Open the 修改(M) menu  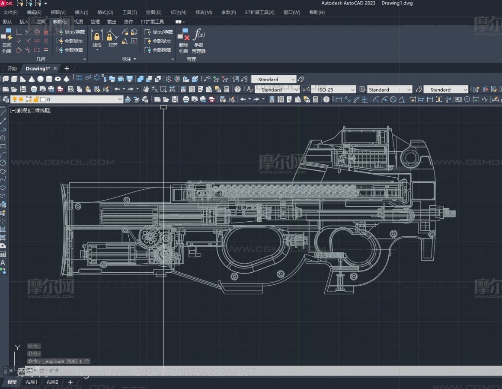(204, 12)
